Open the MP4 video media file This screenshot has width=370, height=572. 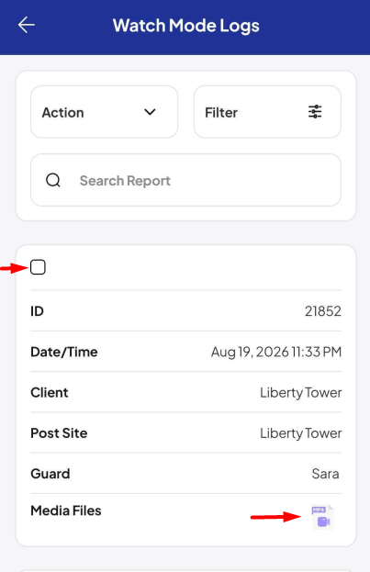[322, 517]
